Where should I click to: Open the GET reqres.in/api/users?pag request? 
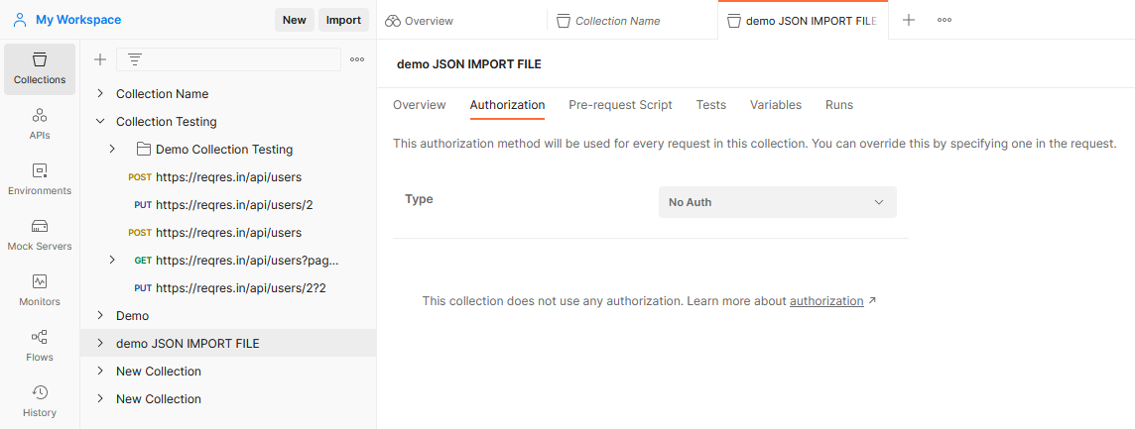tap(228, 260)
